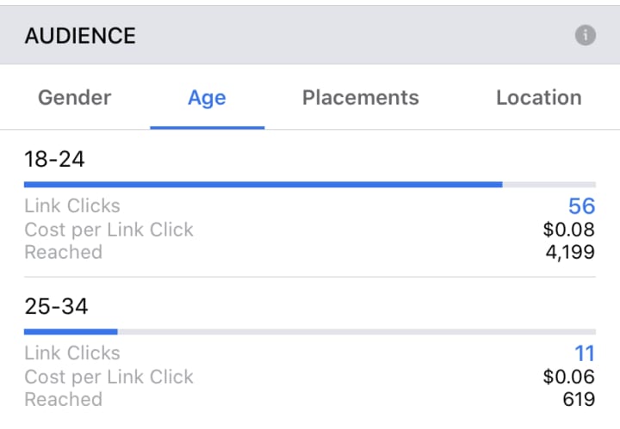Open the Placements tab

[361, 97]
